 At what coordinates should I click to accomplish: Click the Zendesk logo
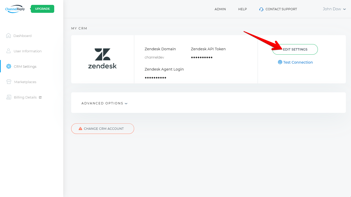(x=103, y=58)
